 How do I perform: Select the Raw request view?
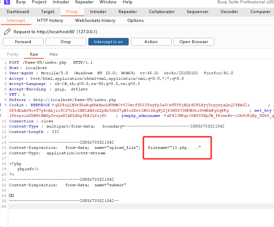tap(34, 54)
